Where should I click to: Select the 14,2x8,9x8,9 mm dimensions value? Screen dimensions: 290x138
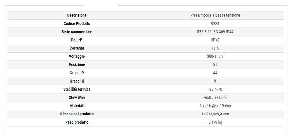[215, 114]
